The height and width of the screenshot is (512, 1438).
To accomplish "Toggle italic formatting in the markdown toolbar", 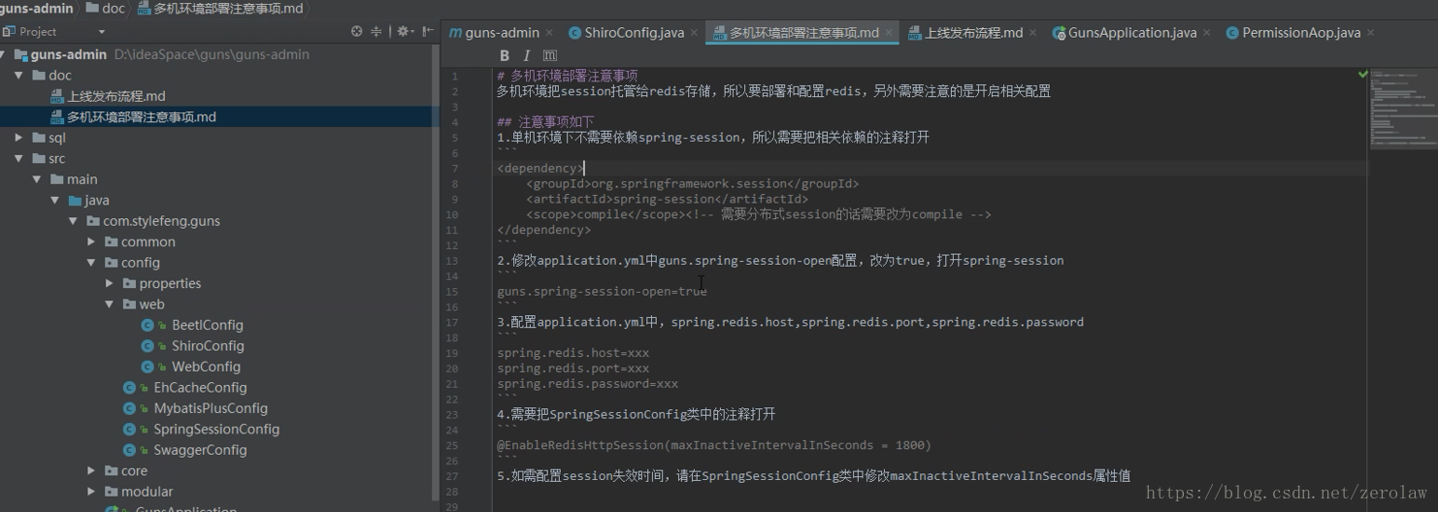I will pyautogui.click(x=527, y=56).
